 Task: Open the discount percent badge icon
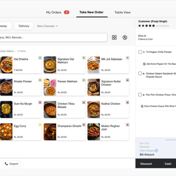125,37
